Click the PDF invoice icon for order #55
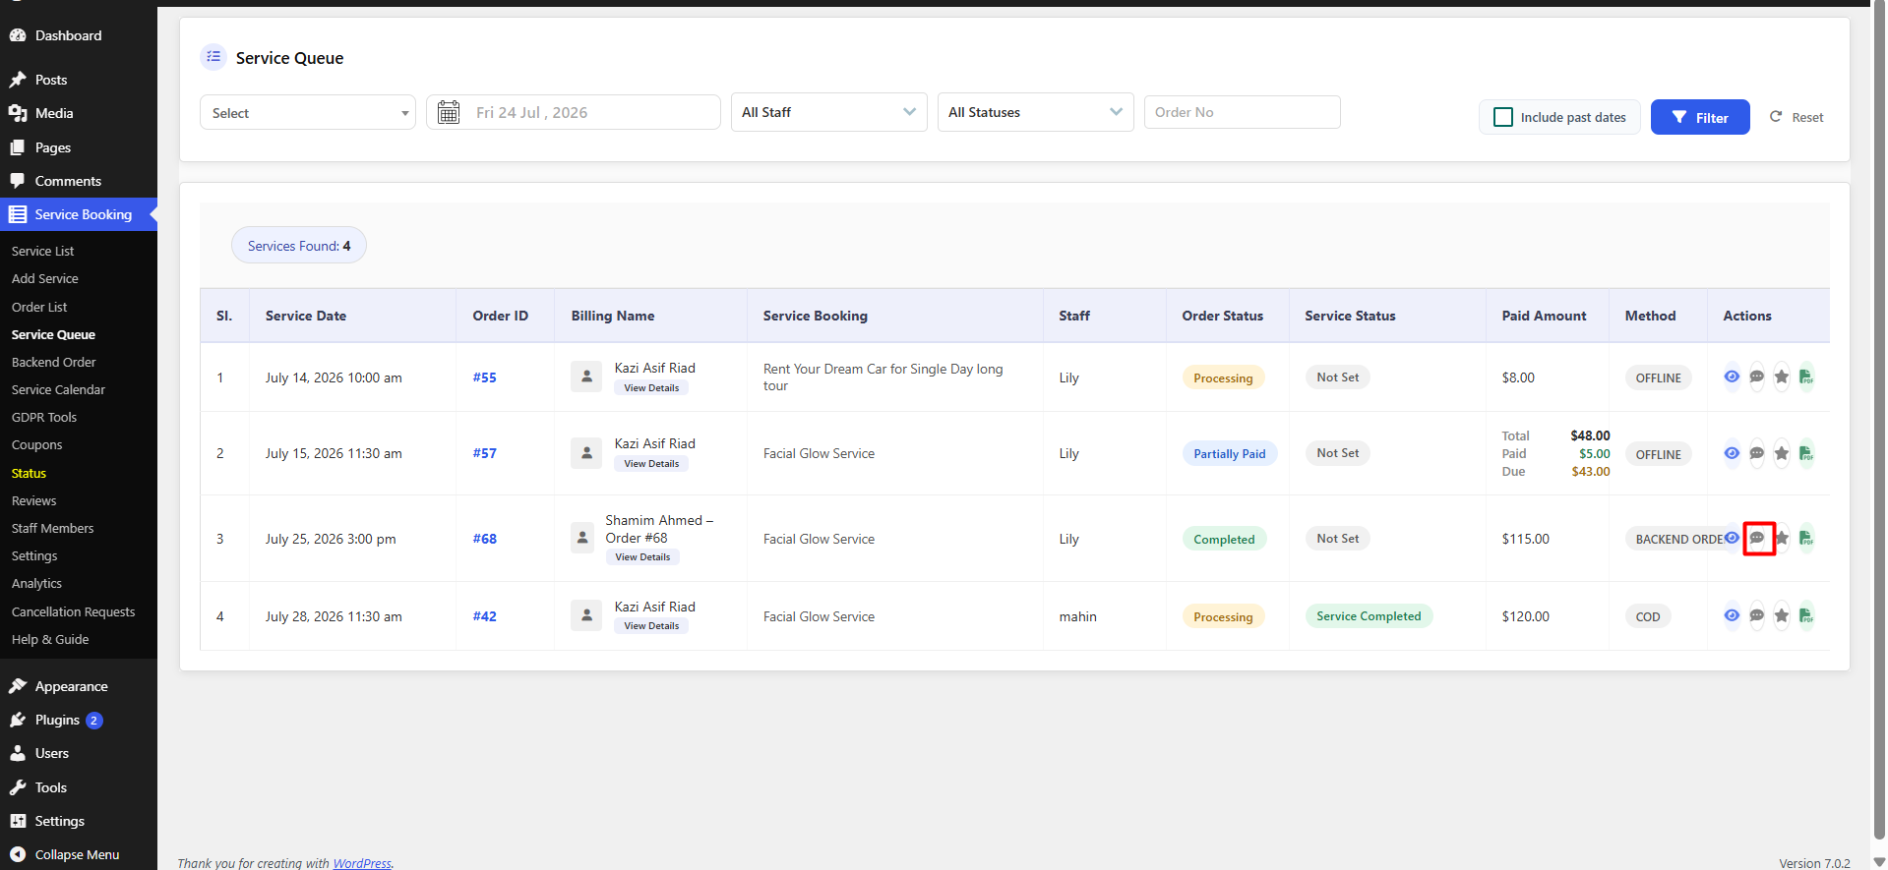 click(x=1806, y=377)
